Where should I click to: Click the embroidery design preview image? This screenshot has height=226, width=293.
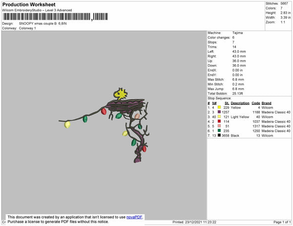(x=104, y=125)
